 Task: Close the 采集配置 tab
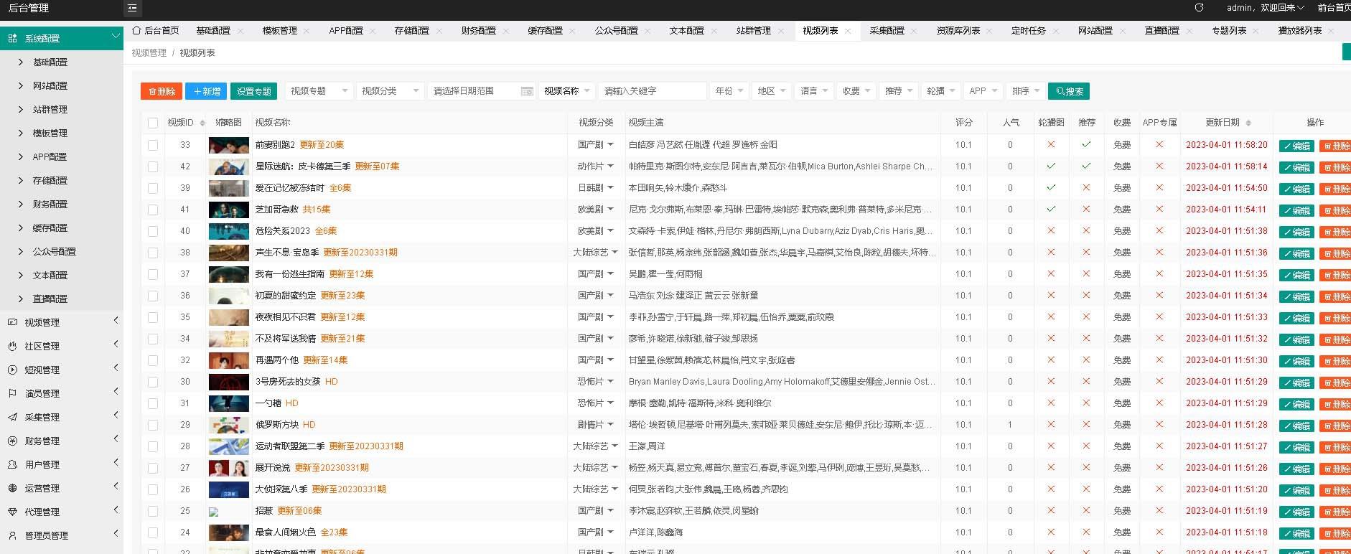pyautogui.click(x=914, y=31)
